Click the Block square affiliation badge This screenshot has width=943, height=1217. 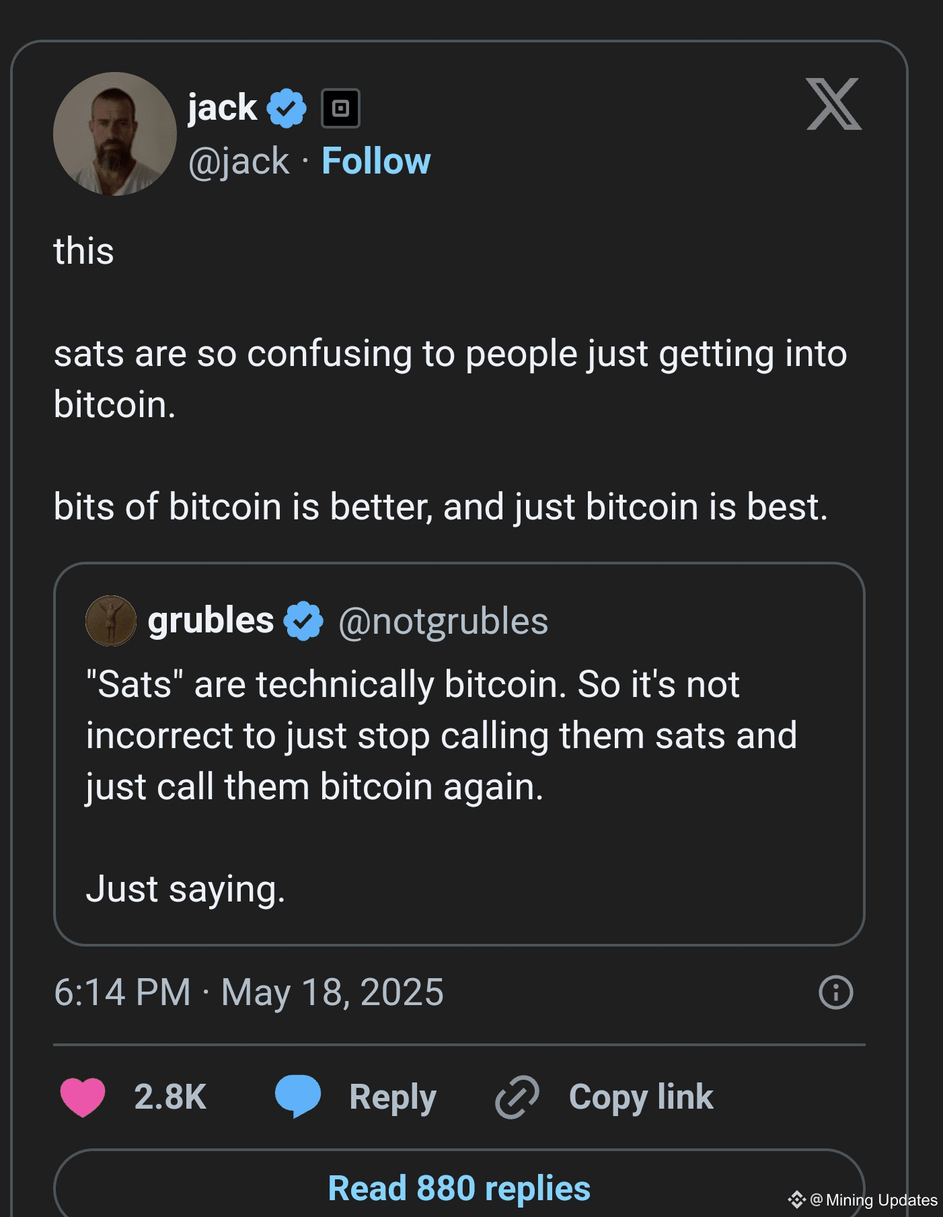340,108
